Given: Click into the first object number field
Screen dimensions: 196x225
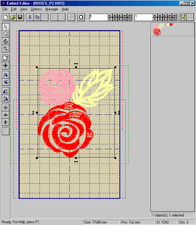Looking at the screenshot, I should 98,17.
